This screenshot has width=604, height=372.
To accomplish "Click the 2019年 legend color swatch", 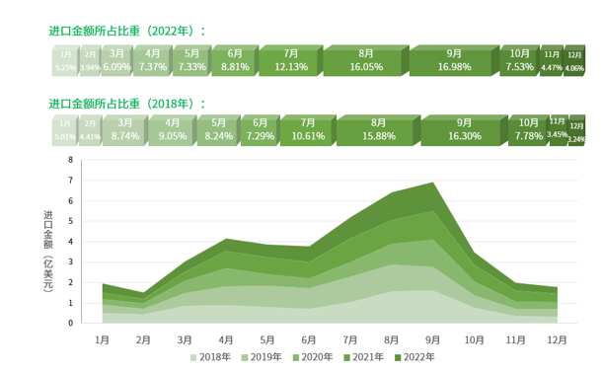I will (245, 358).
